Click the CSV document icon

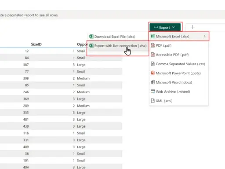coord(152,64)
